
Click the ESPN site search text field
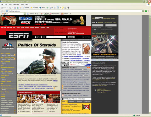coord(56,37)
